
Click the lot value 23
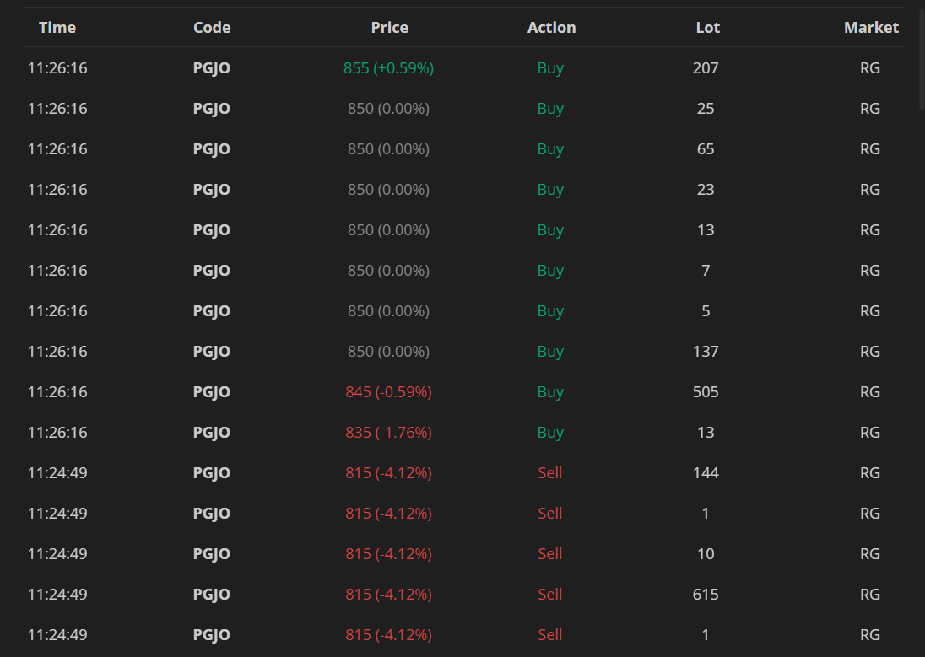click(x=706, y=190)
